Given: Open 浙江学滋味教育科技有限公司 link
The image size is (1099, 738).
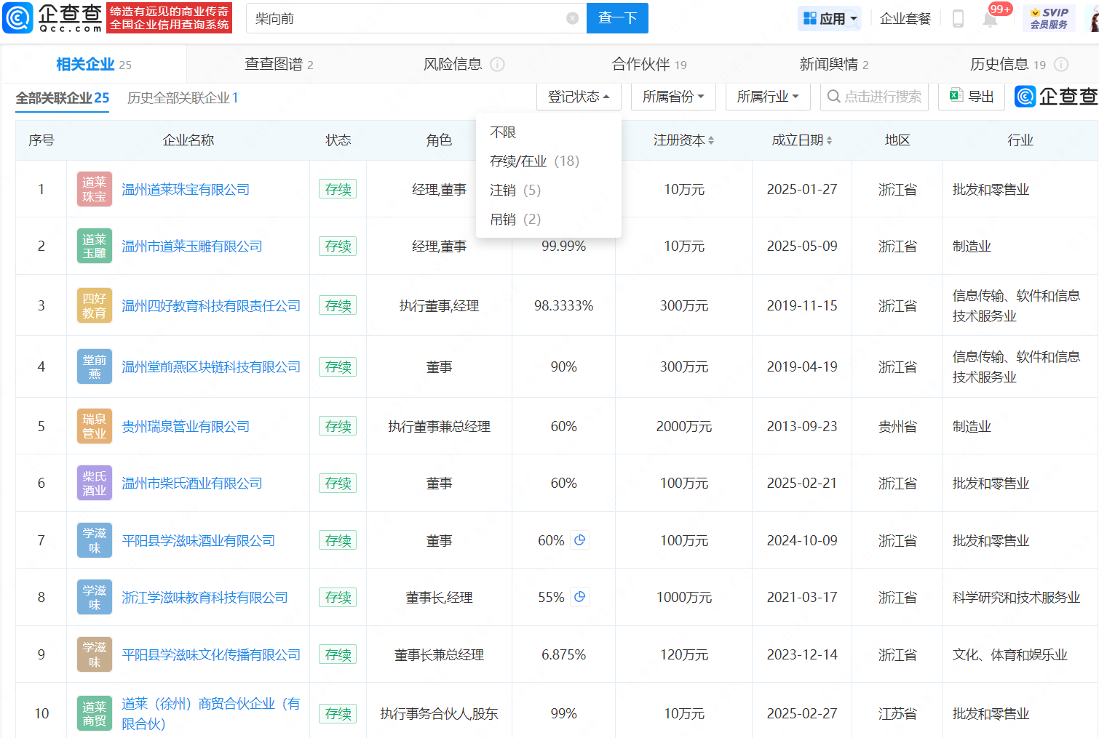Looking at the screenshot, I should point(205,597).
